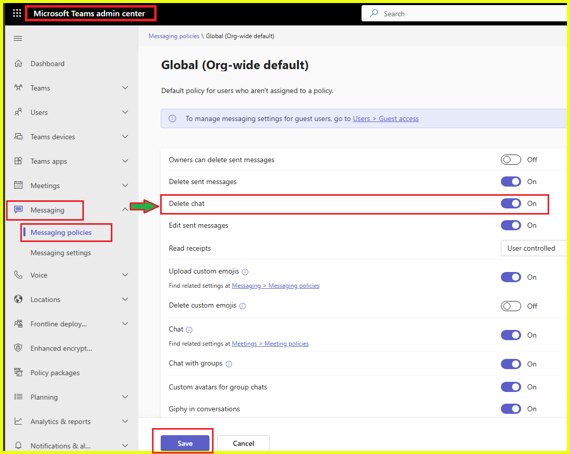The width and height of the screenshot is (570, 454).
Task: Expand Analytics & reports chevron
Action: click(125, 421)
